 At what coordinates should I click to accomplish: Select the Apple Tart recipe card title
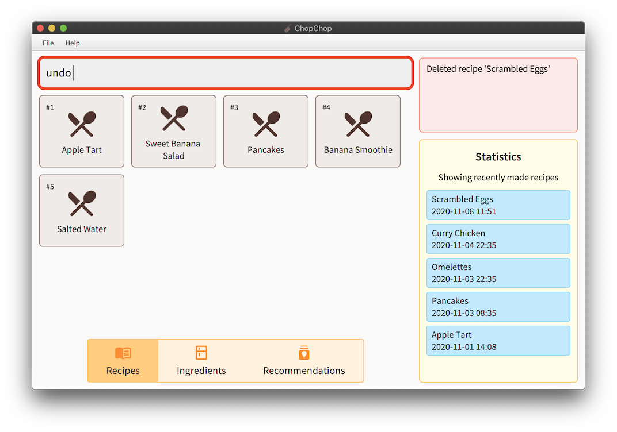(x=82, y=149)
